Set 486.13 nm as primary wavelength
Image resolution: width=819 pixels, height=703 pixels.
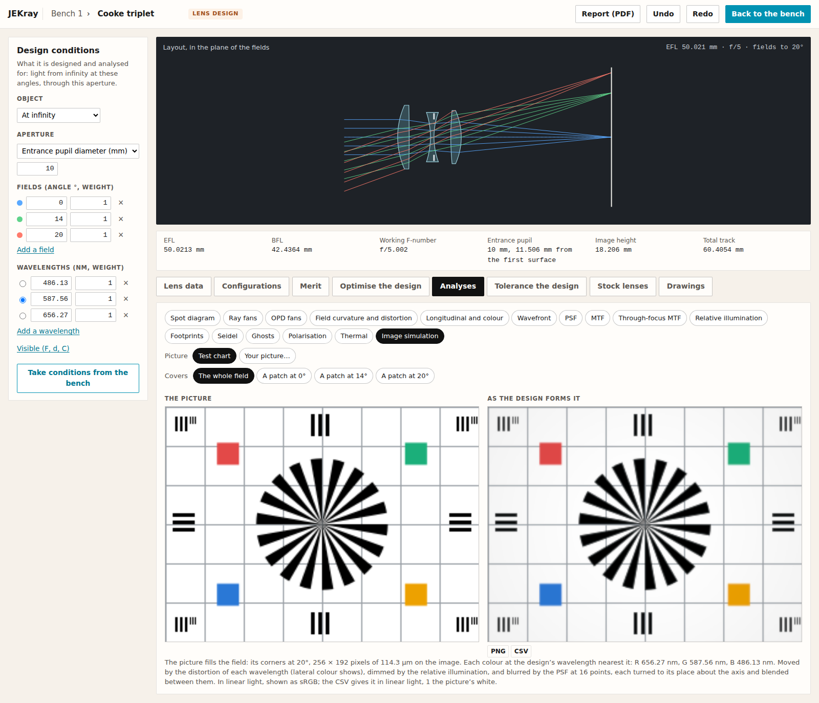click(x=23, y=283)
